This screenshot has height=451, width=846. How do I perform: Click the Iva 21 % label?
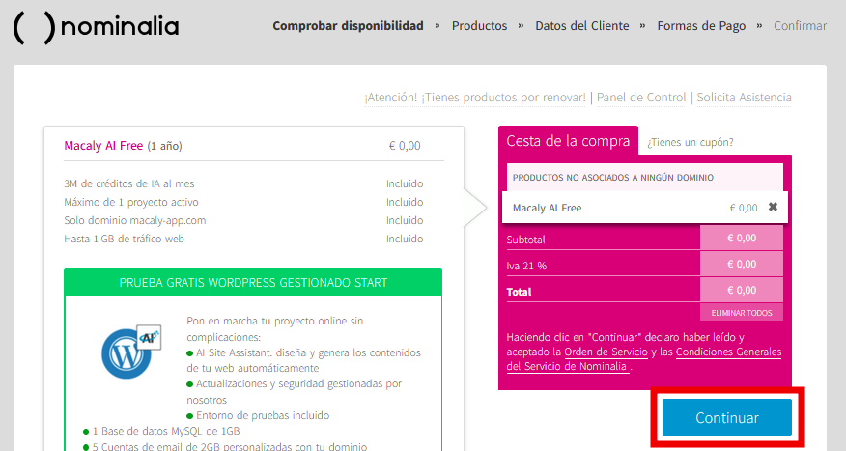click(x=526, y=266)
